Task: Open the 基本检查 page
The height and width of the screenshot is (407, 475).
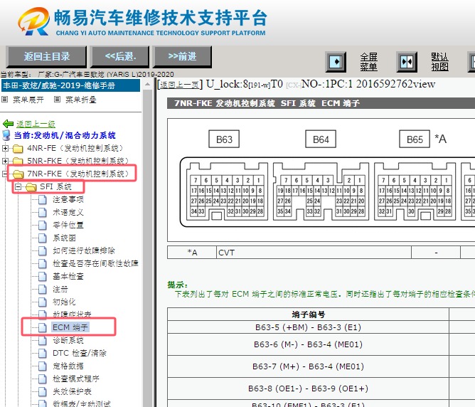Action: [68, 276]
